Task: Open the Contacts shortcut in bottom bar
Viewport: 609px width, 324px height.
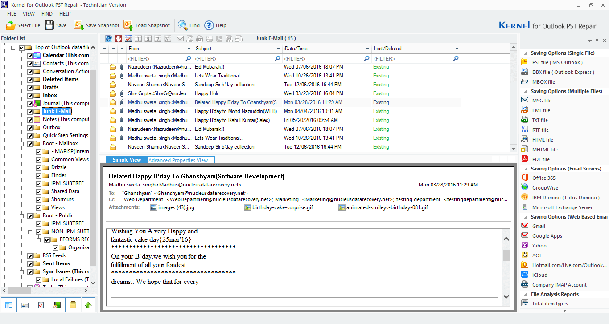Action: (x=25, y=305)
